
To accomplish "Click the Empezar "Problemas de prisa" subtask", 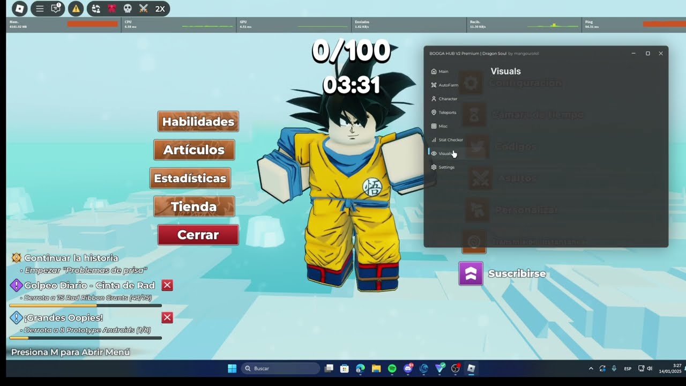I will (x=86, y=271).
